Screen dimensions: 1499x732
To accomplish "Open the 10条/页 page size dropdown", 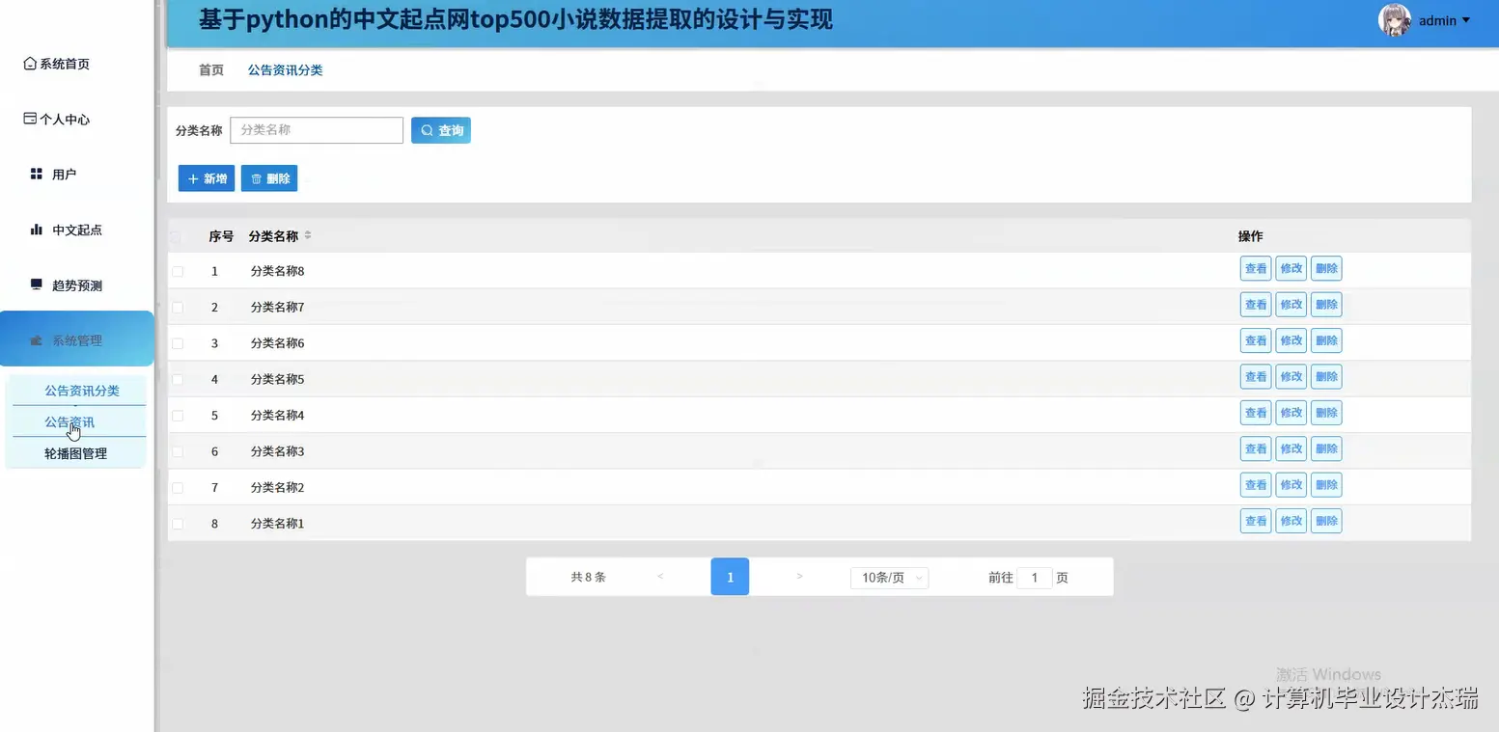I will tap(888, 577).
